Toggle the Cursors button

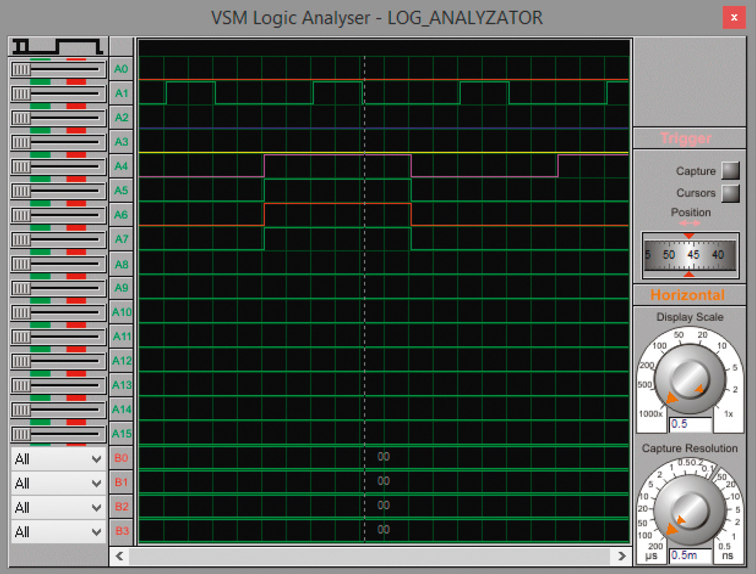click(731, 193)
